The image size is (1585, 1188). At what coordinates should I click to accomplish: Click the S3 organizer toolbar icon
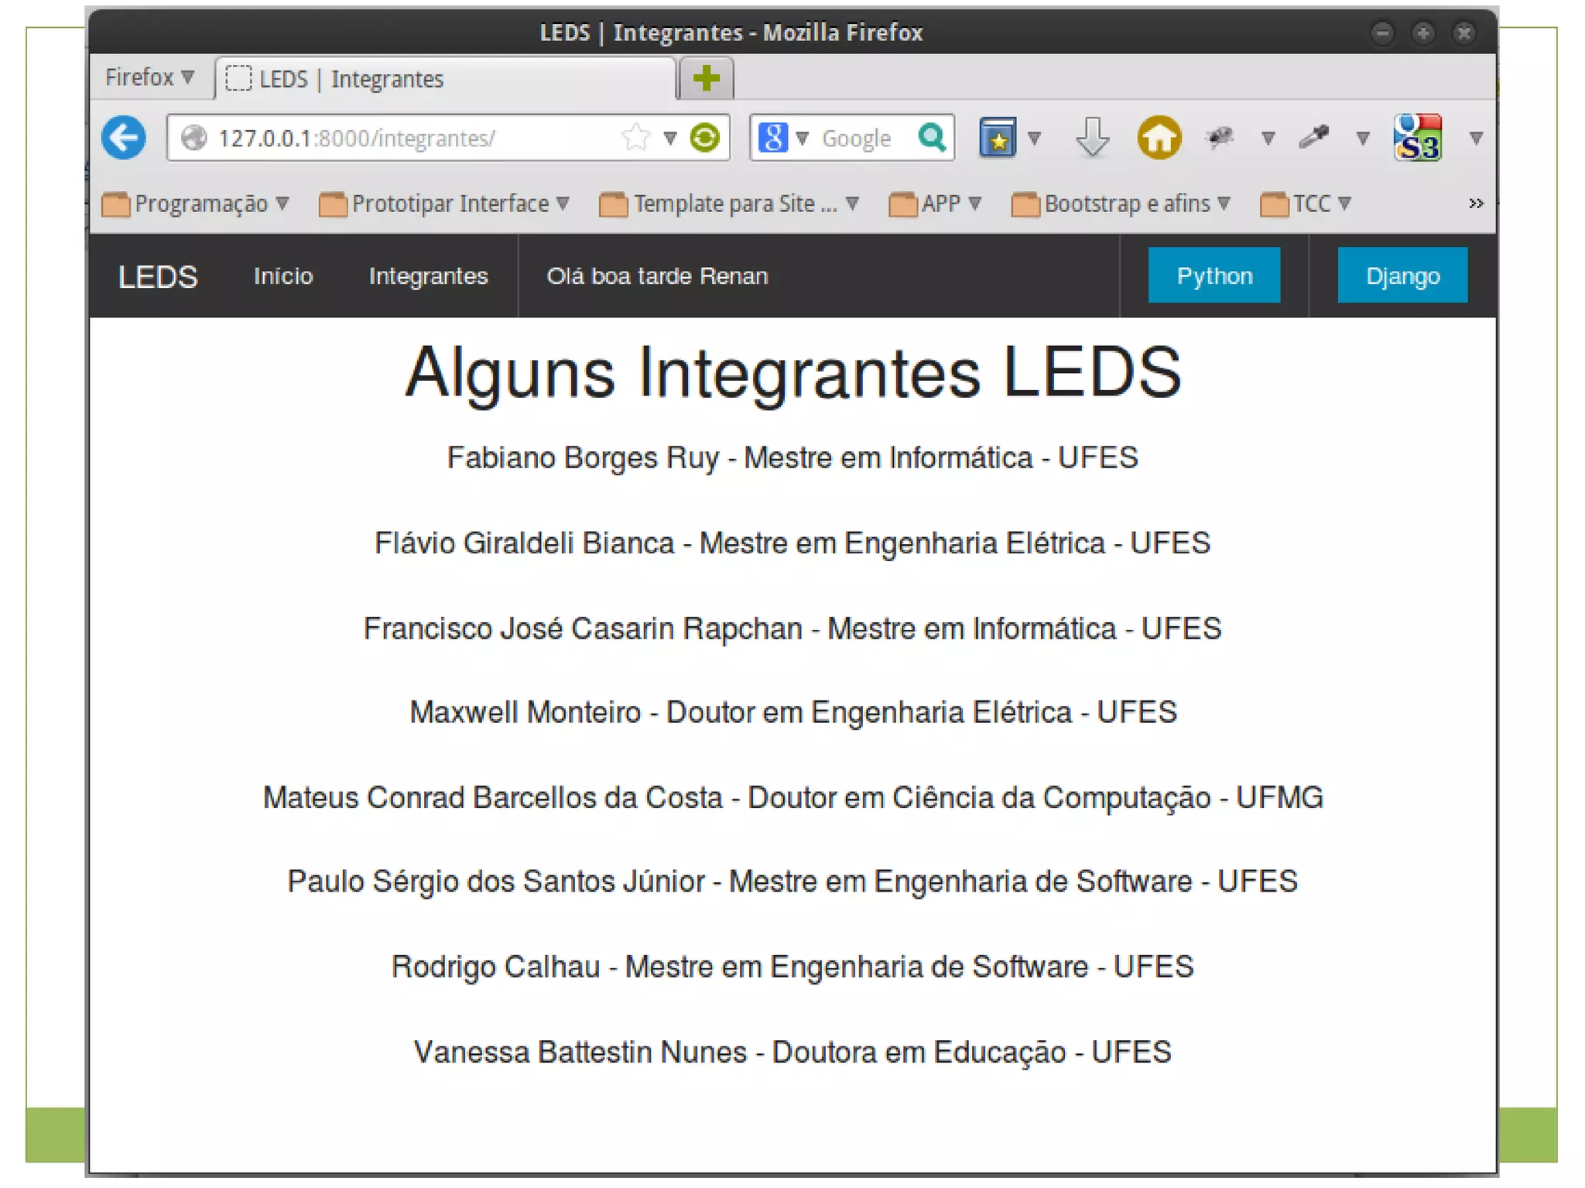pyautogui.click(x=1417, y=138)
